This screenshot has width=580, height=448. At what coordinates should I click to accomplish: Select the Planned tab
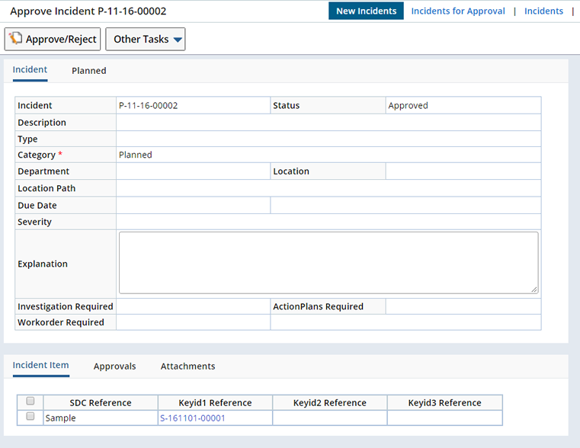point(88,71)
